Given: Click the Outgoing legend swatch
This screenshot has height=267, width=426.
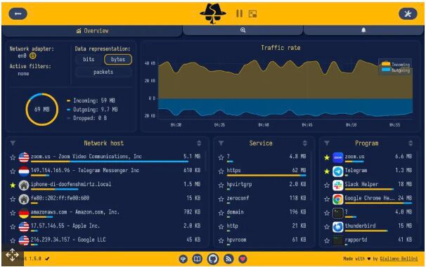Looking at the screenshot, I should [385, 70].
